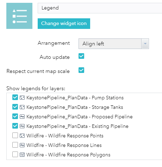Uncheck the Existing Pipeline layer checkbox
162x167 pixels.
[x=15, y=126]
